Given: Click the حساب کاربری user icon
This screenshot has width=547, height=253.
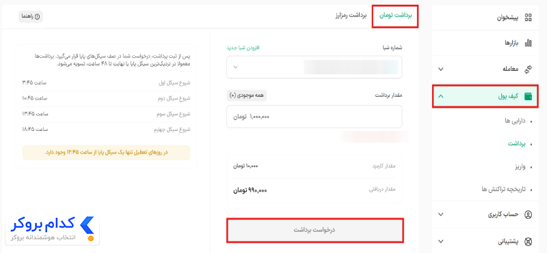Looking at the screenshot, I should tap(528, 214).
